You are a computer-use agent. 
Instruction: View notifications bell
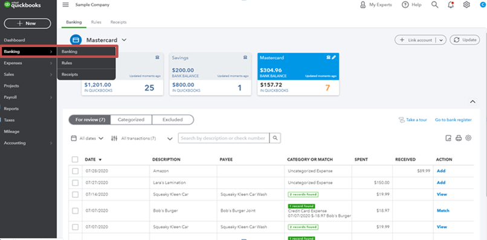(x=451, y=5)
